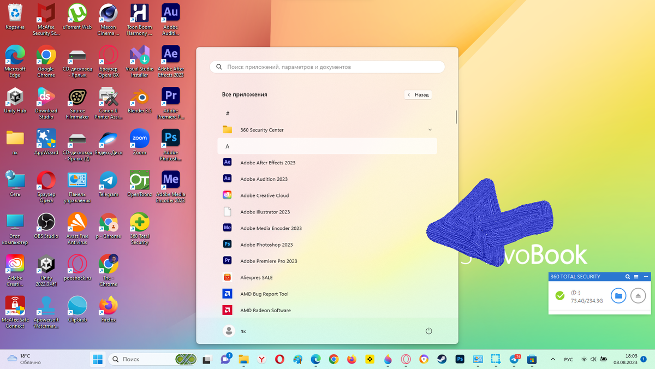Open Adobe Audition 2023 in Start menu list
The width and height of the screenshot is (655, 369).
(x=327, y=179)
